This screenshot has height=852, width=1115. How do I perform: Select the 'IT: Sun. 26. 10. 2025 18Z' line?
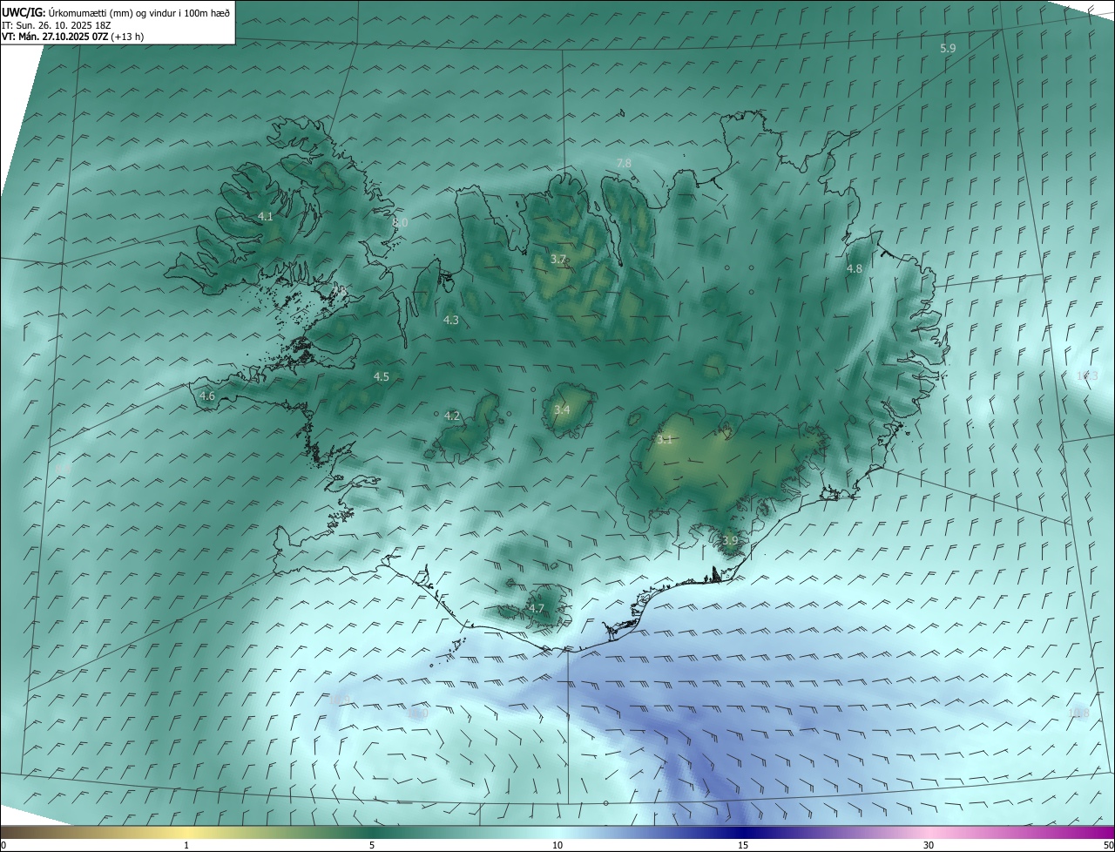57,25
